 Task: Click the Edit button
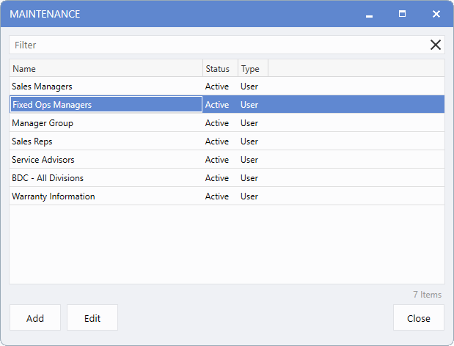tap(92, 317)
